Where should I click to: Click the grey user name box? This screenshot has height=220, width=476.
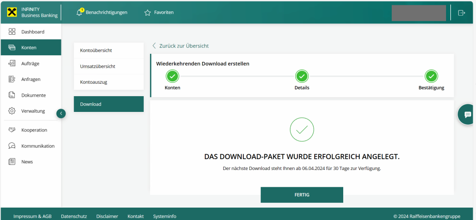click(x=418, y=13)
